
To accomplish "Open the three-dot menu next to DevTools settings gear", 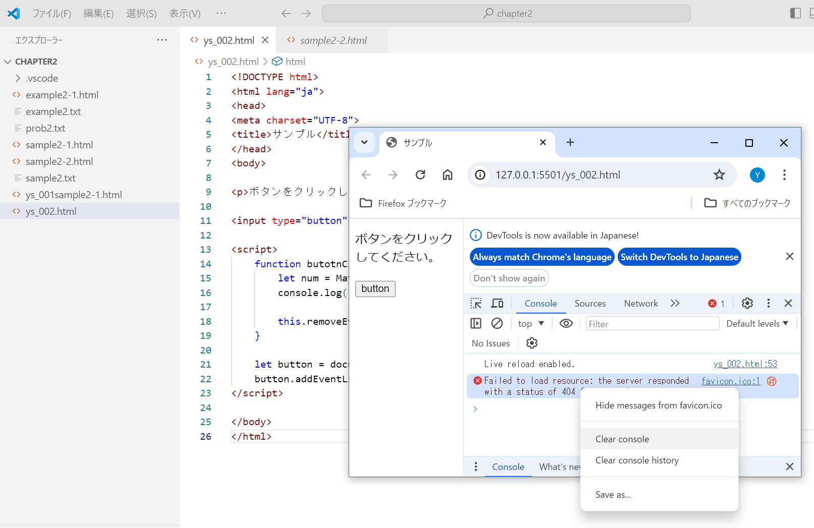I will 769,303.
